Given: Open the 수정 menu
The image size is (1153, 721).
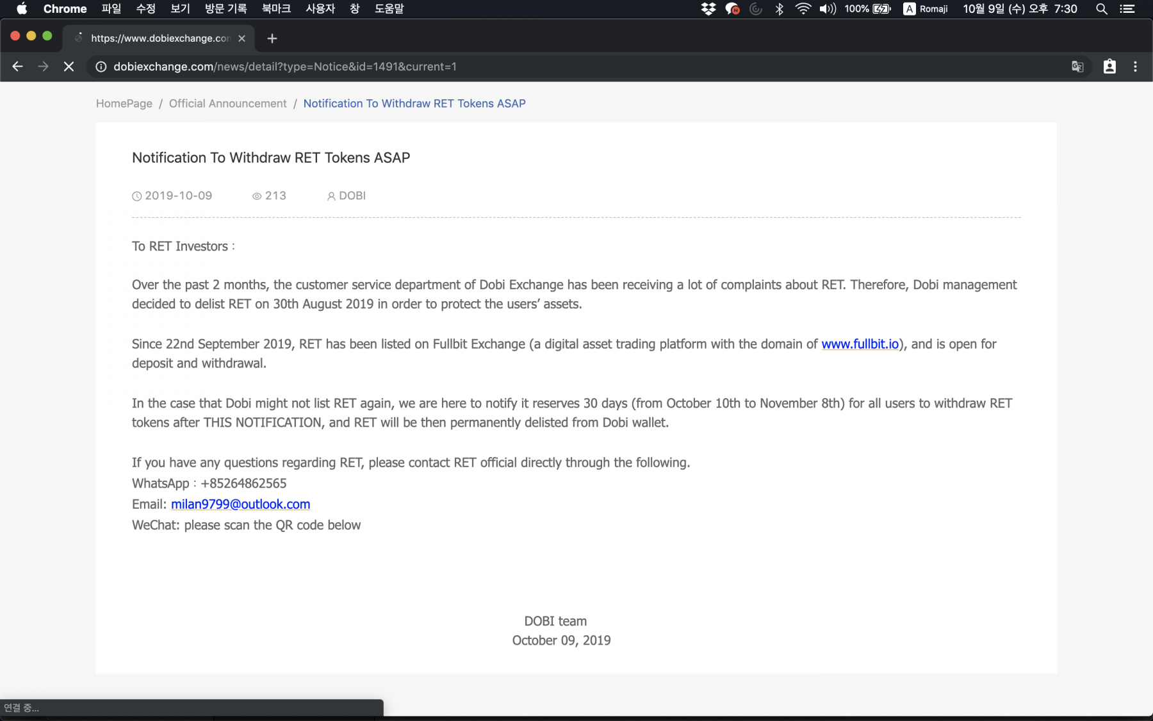Looking at the screenshot, I should coord(146,9).
